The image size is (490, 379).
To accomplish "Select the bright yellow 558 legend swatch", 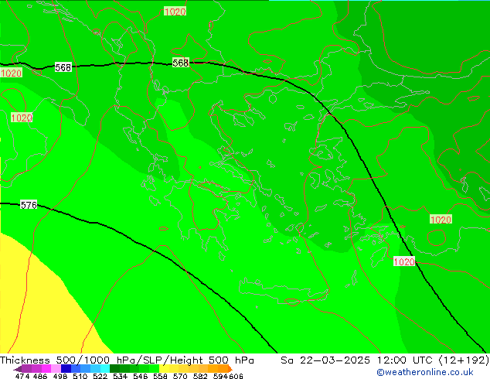I will tap(164, 368).
